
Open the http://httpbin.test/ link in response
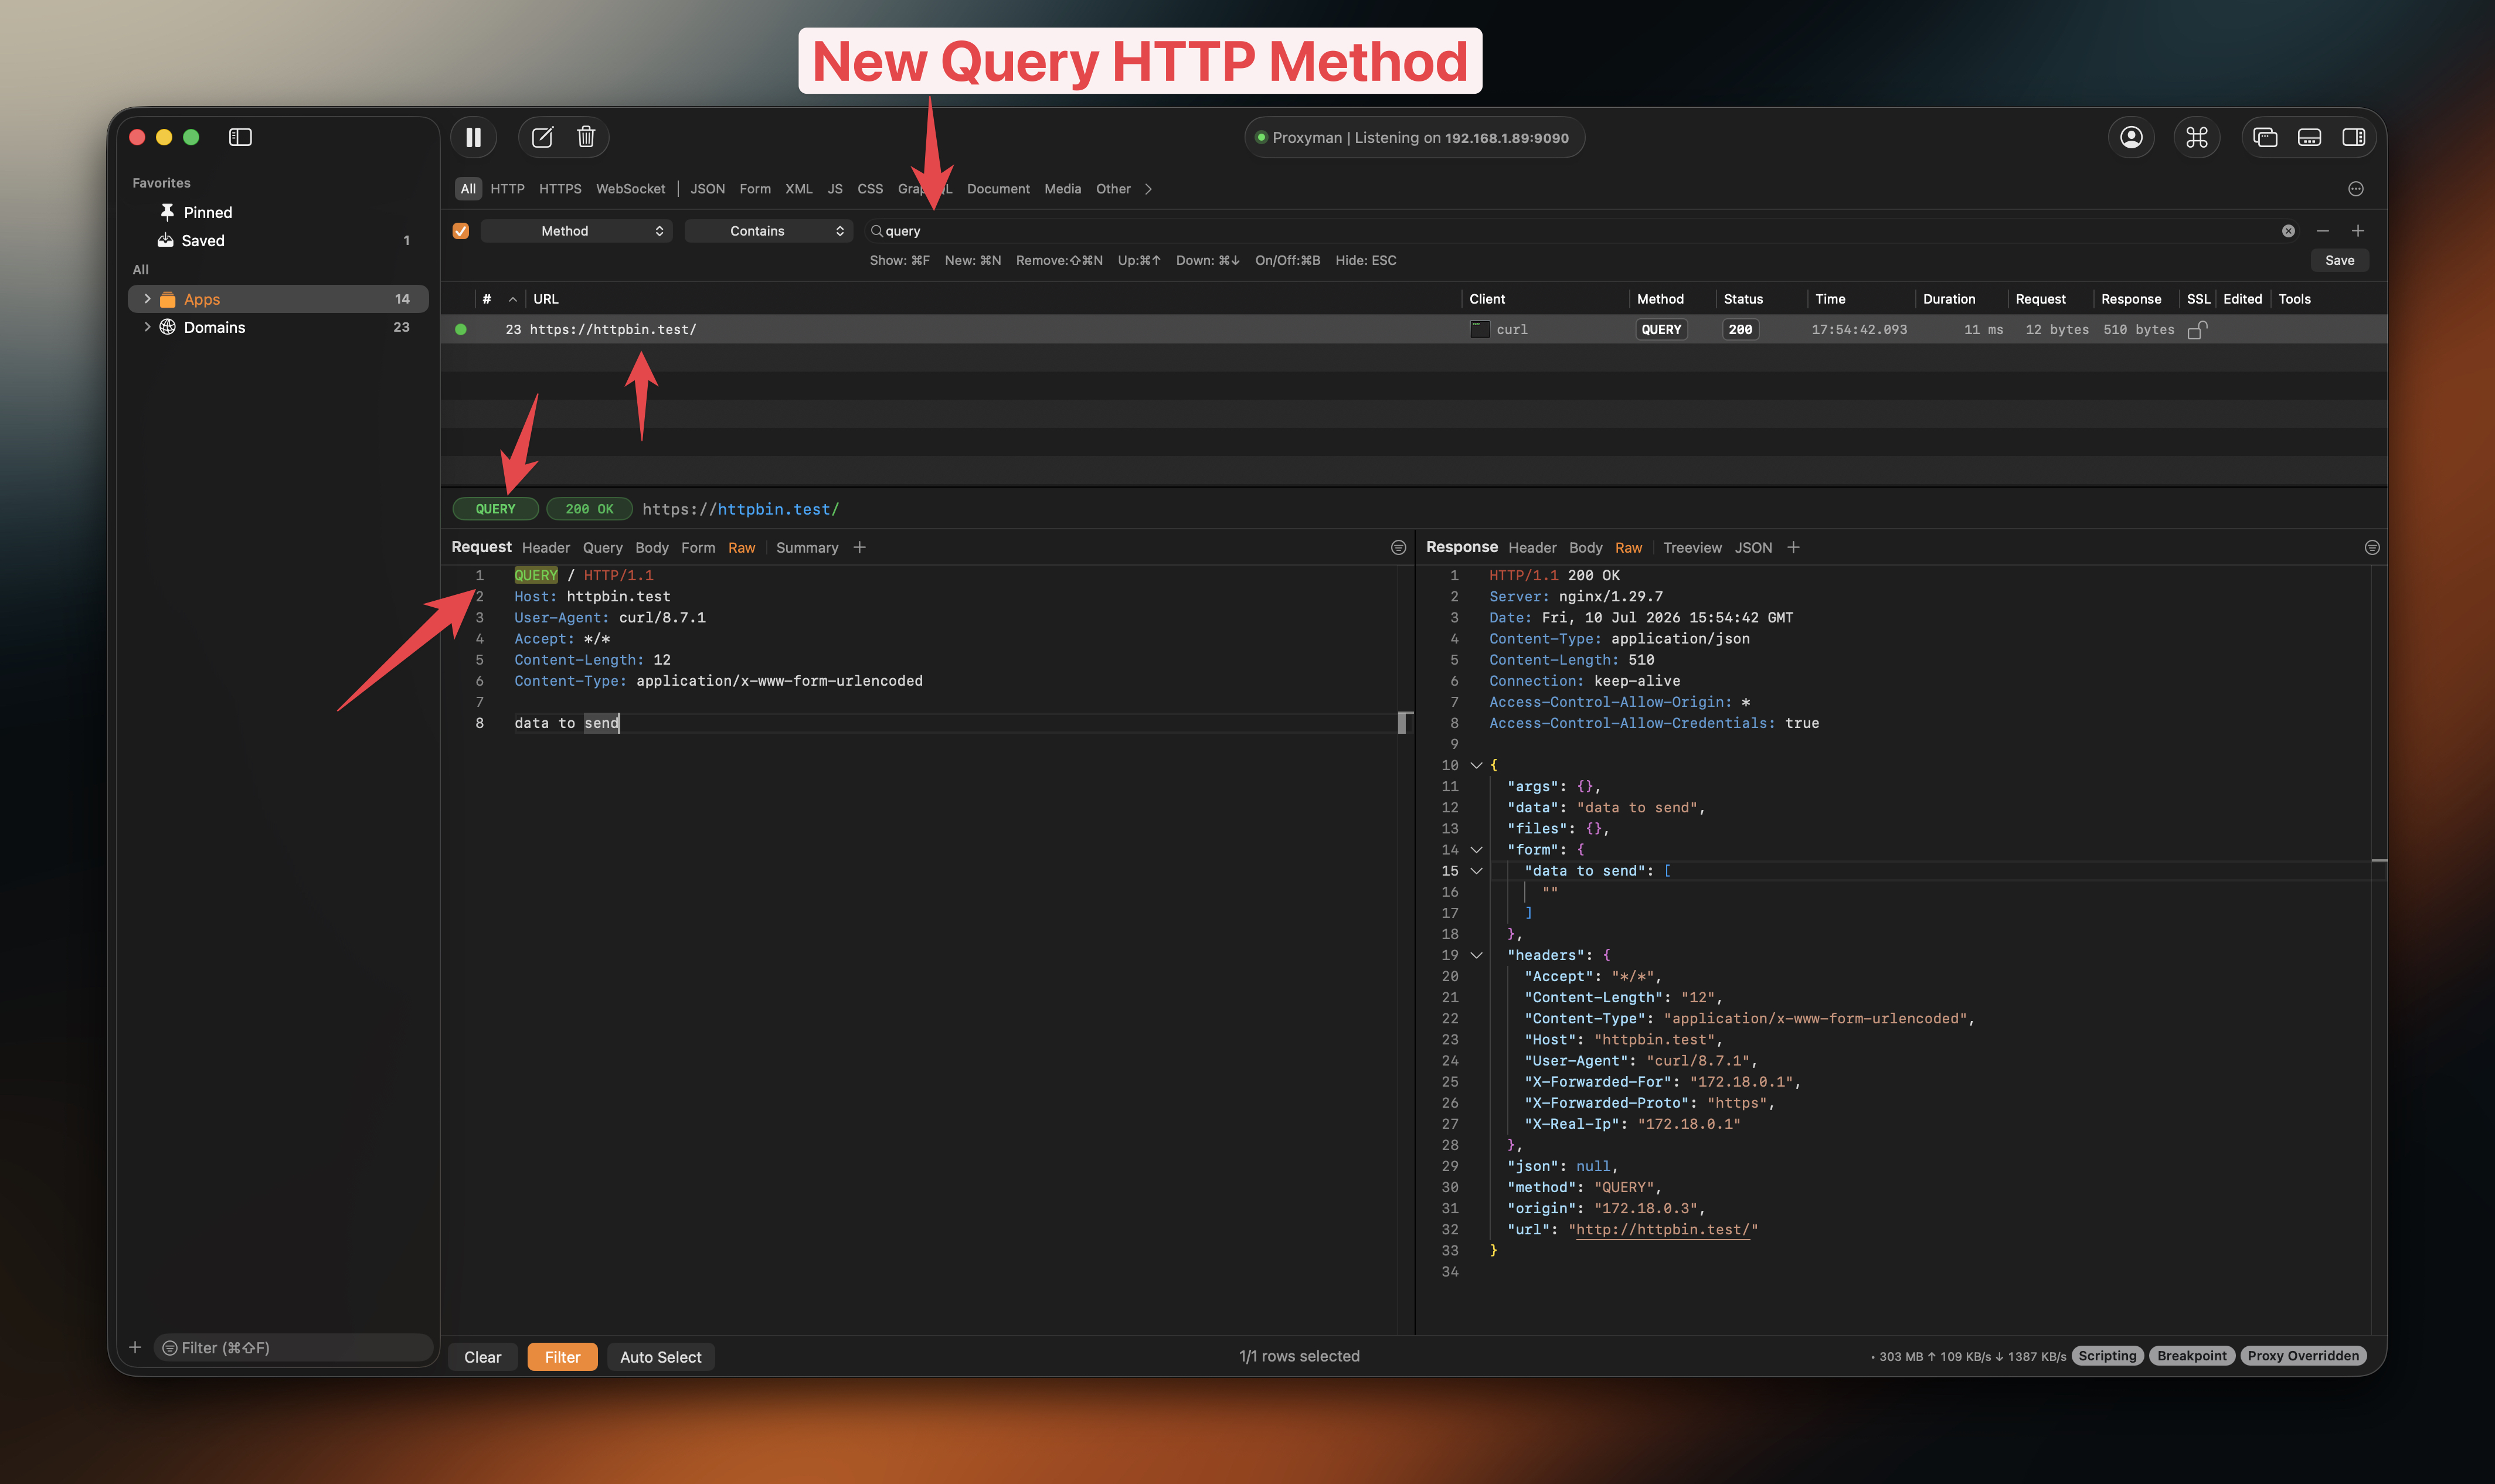[1662, 1230]
